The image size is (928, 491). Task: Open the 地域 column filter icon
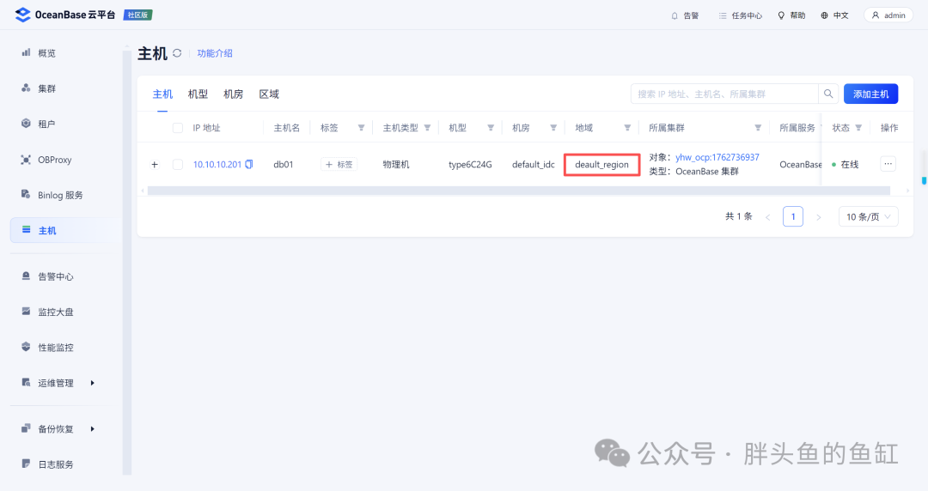(627, 128)
